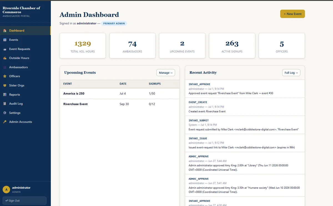Click the ADHOC_APPROVE Humane society entry

pos(245,185)
